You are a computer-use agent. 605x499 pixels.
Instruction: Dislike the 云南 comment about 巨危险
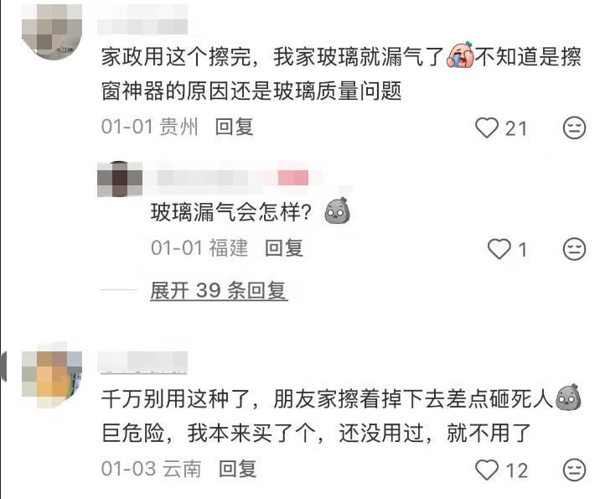point(575,470)
